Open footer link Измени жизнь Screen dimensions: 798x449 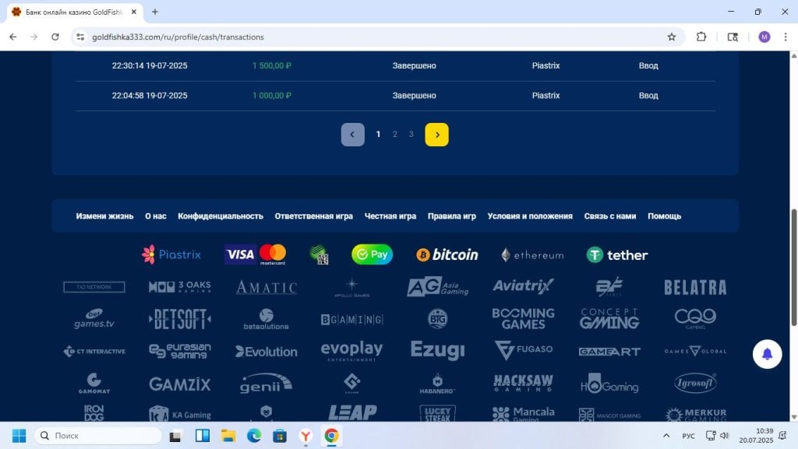pyautogui.click(x=105, y=216)
